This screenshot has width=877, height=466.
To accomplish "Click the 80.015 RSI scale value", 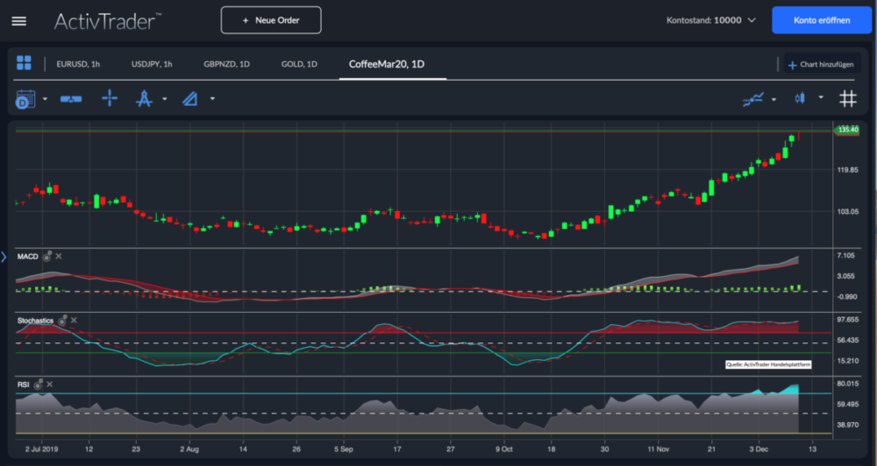I will pyautogui.click(x=848, y=384).
